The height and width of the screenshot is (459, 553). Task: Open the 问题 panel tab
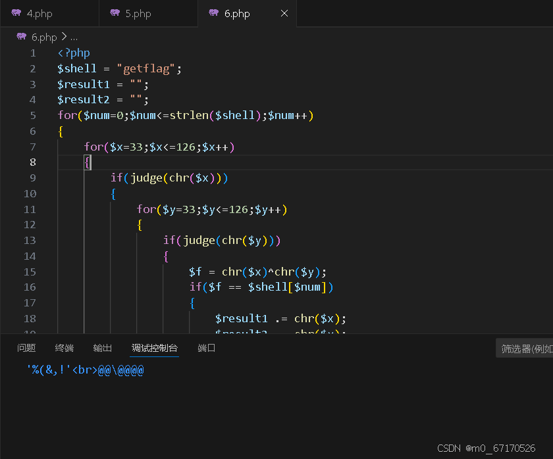pos(26,349)
